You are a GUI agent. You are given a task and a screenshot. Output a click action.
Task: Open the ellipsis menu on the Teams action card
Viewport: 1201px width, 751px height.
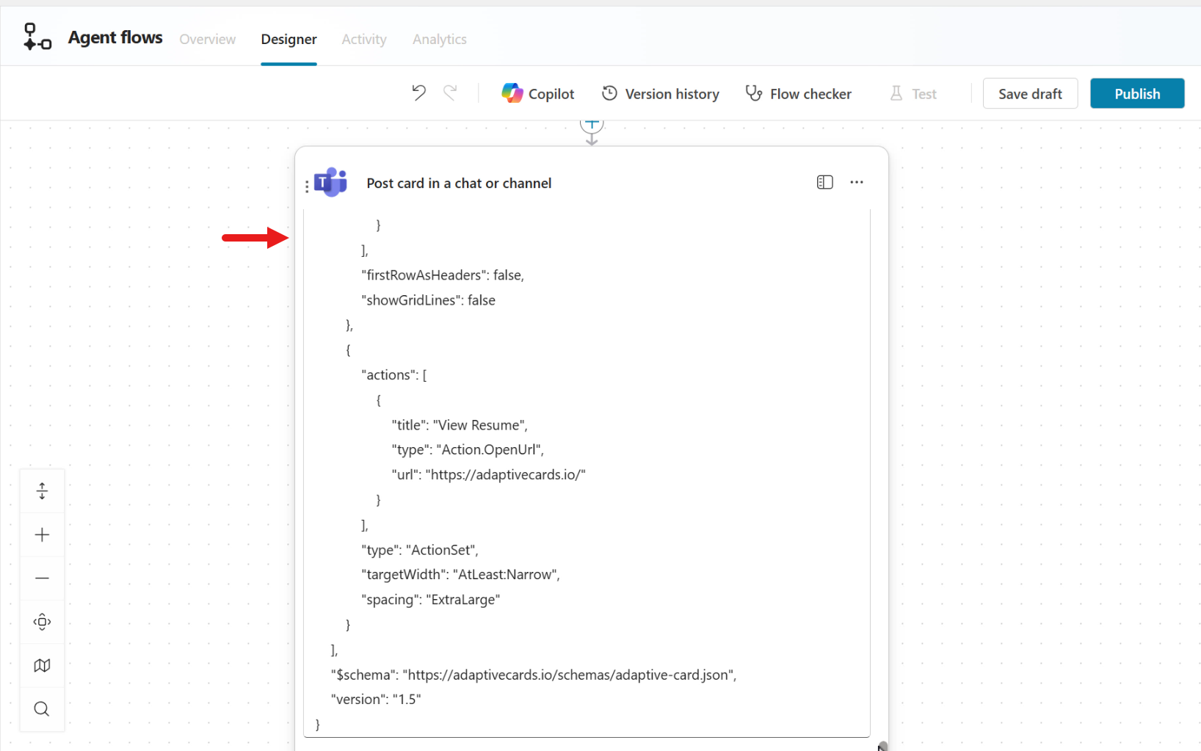click(x=856, y=182)
